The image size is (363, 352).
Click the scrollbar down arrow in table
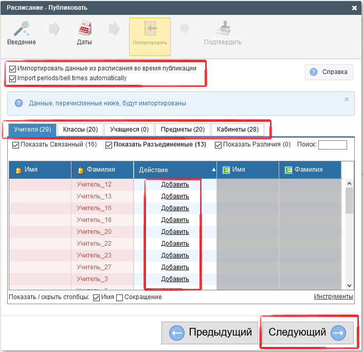coord(349,286)
